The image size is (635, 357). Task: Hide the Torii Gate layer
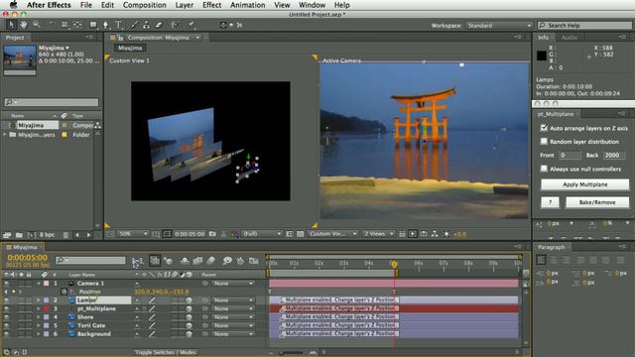7,325
